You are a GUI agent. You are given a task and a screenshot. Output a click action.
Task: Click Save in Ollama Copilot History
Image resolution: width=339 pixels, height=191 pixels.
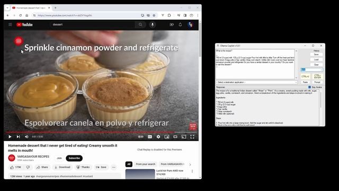pos(316,55)
